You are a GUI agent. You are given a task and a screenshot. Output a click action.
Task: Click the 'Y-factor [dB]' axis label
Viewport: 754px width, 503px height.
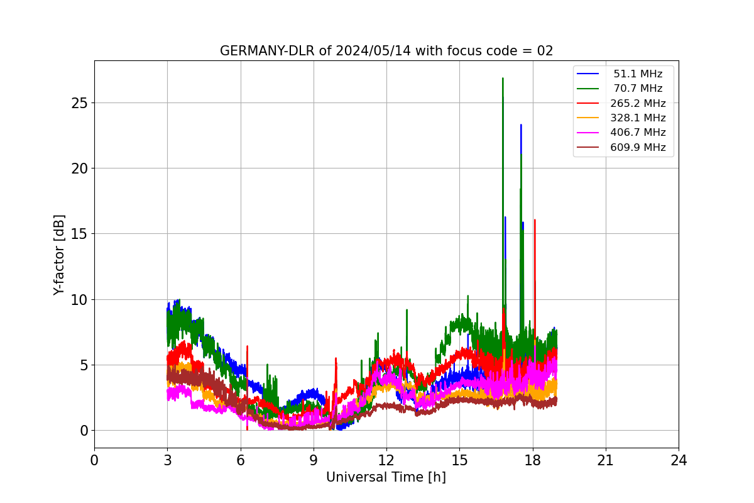pyautogui.click(x=59, y=255)
